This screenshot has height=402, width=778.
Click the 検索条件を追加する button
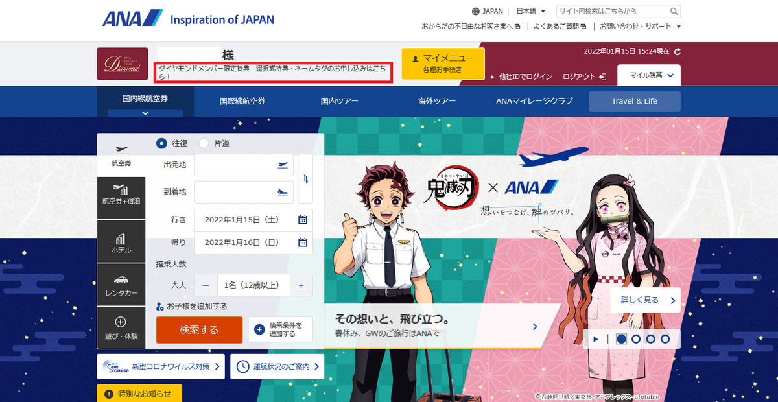click(x=280, y=329)
